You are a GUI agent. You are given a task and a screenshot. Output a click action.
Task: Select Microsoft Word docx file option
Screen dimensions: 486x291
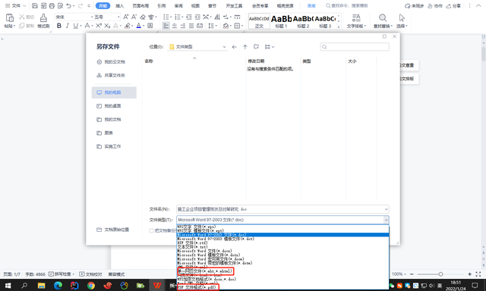[204, 251]
